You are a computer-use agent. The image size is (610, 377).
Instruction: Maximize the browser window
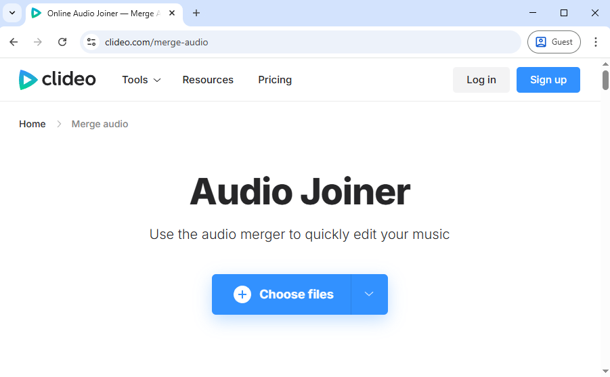[x=564, y=13]
